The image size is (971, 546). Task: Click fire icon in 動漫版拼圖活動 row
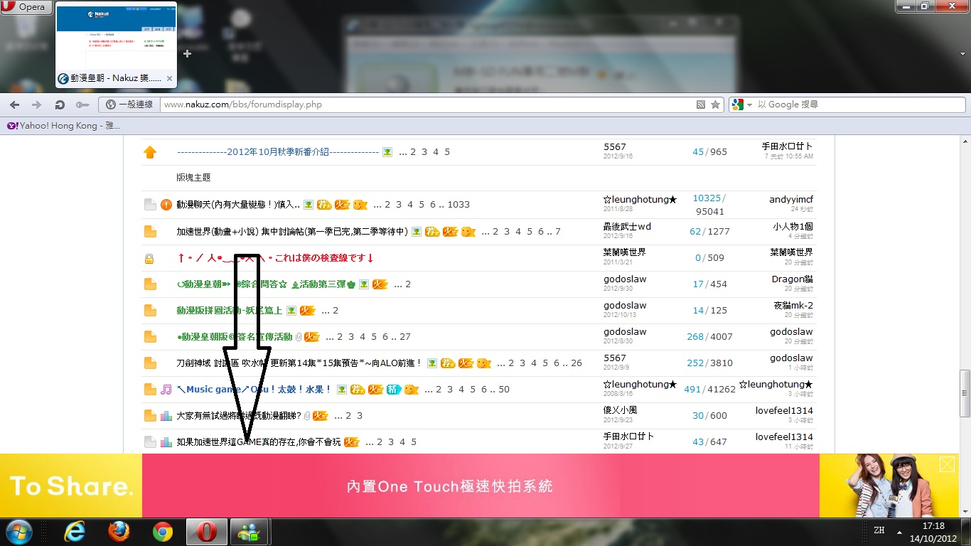[x=307, y=311]
